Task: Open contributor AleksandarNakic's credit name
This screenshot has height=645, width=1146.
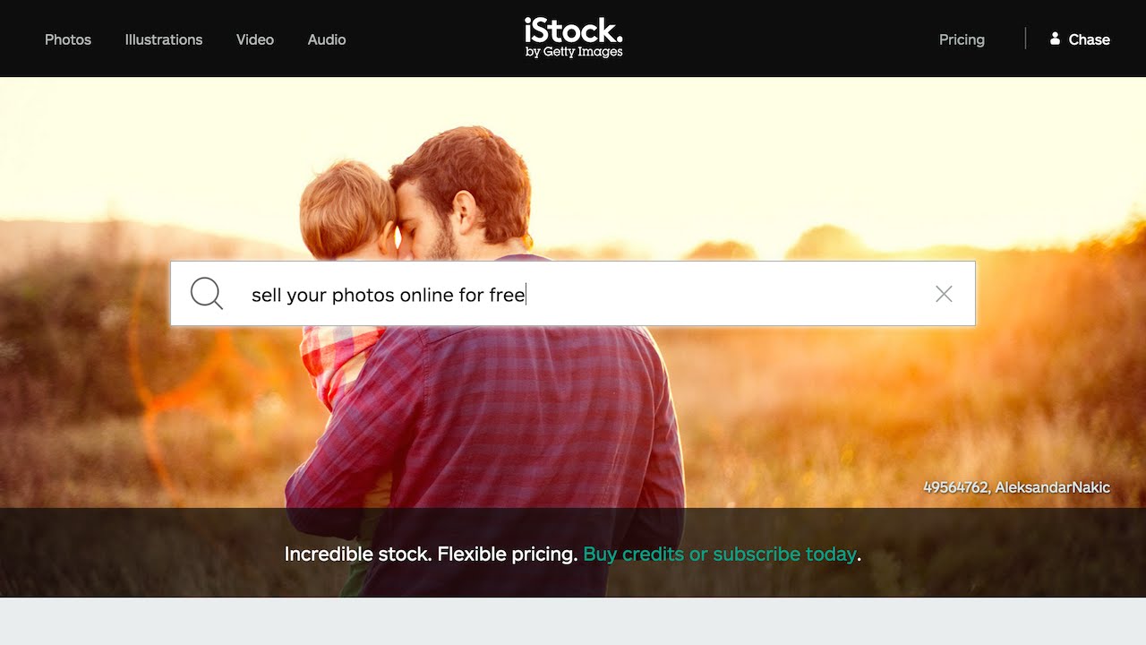Action: pyautogui.click(x=1052, y=487)
